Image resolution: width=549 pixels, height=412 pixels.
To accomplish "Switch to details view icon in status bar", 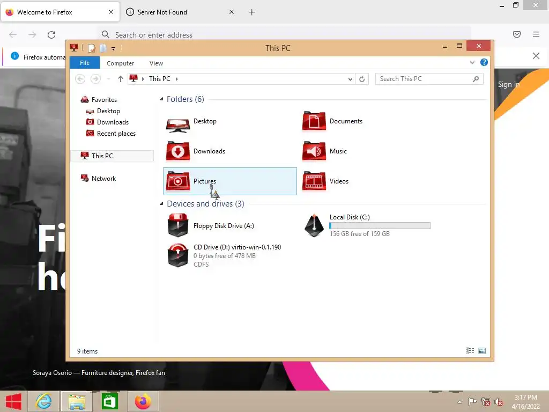I will (470, 351).
